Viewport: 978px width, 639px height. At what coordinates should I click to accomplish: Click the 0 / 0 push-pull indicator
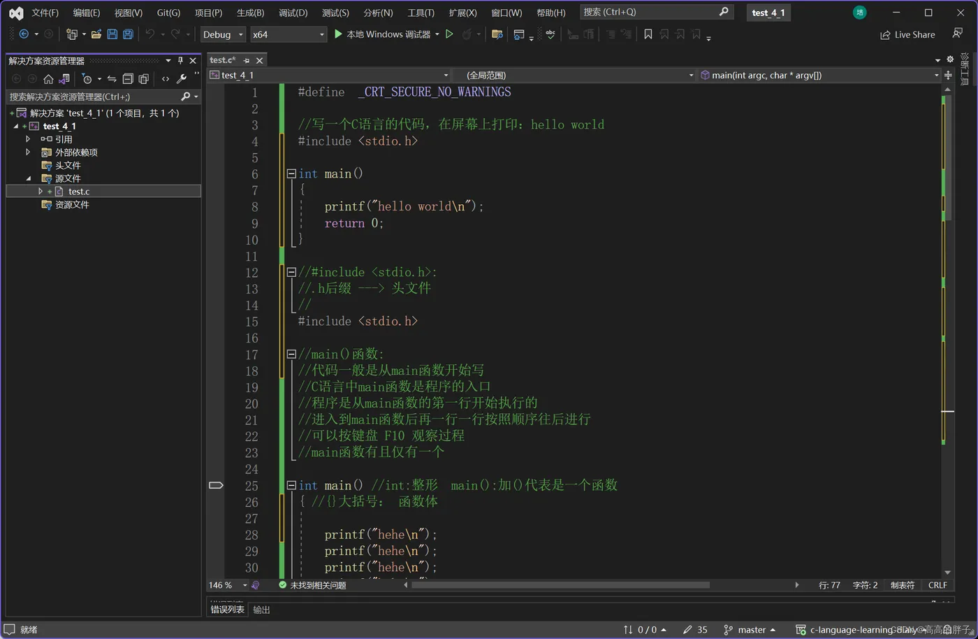pyautogui.click(x=645, y=630)
